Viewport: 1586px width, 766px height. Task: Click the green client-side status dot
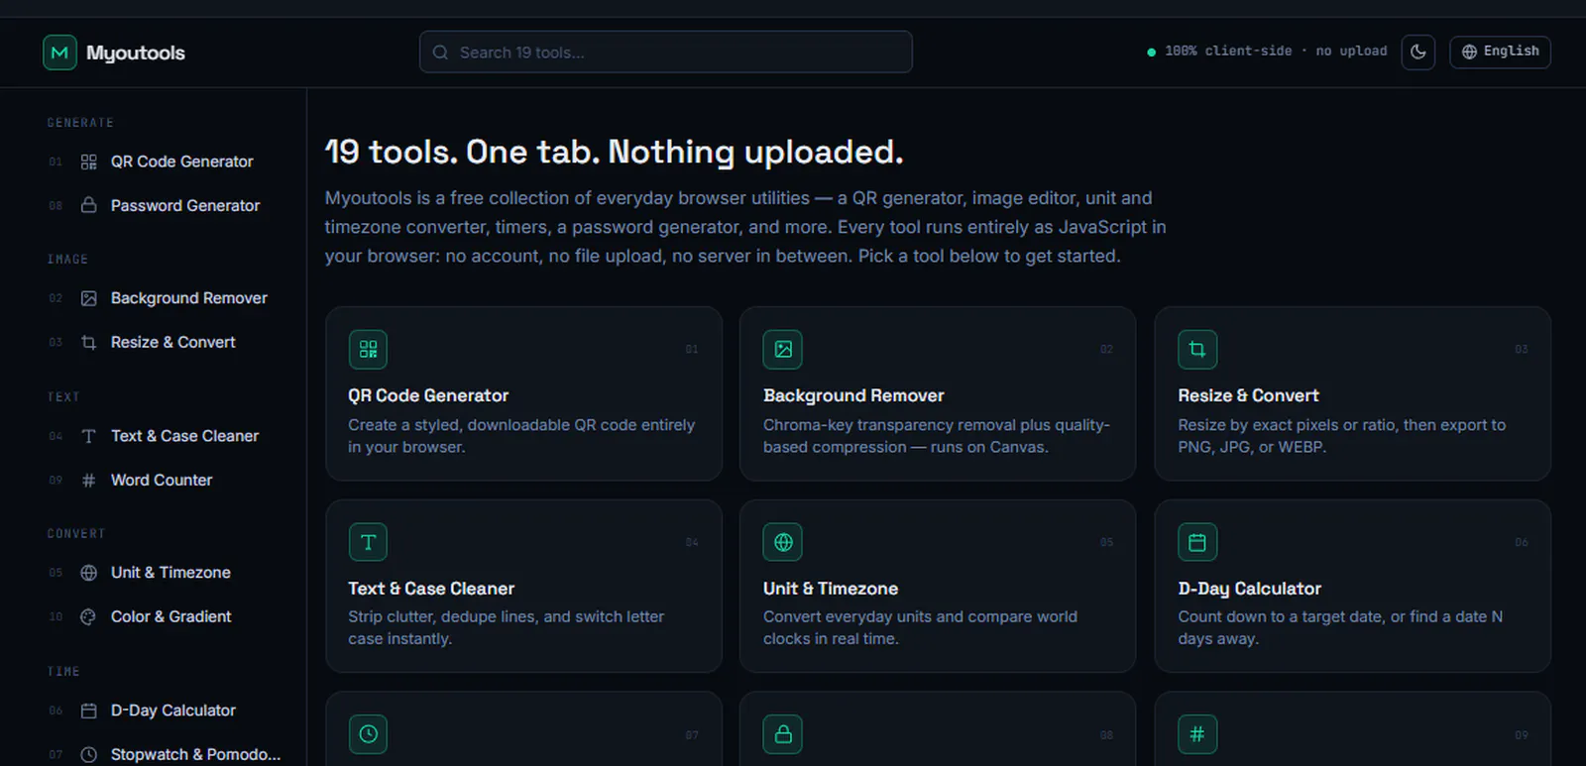pyautogui.click(x=1151, y=53)
